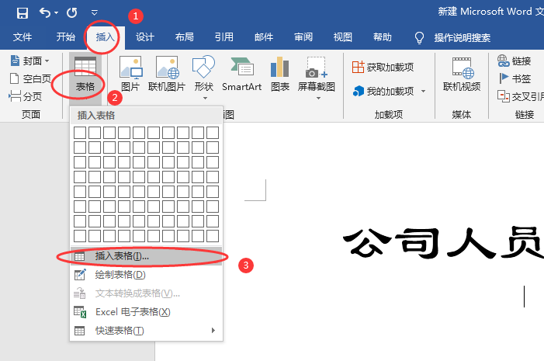Open the 文件 tab

(x=23, y=36)
